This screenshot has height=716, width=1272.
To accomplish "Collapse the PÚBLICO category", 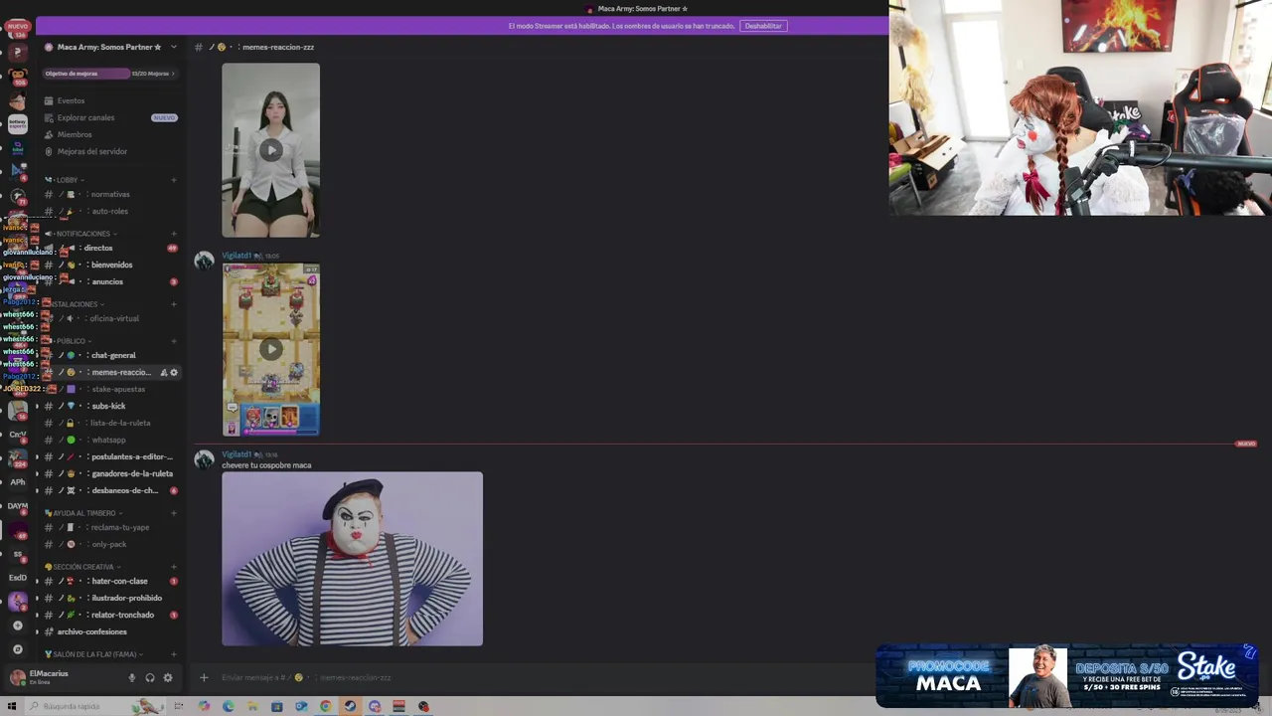I will tap(70, 341).
